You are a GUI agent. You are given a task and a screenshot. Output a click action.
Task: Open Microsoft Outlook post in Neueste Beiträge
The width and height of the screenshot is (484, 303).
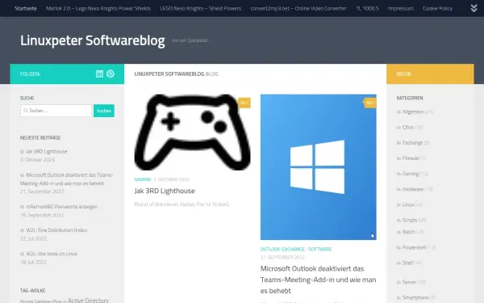67,179
